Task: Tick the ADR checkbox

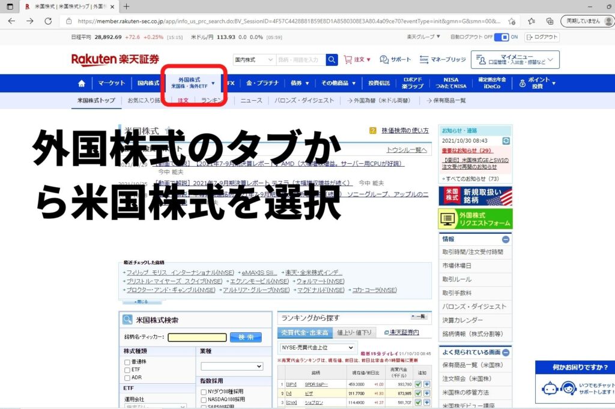Action: [x=127, y=378]
